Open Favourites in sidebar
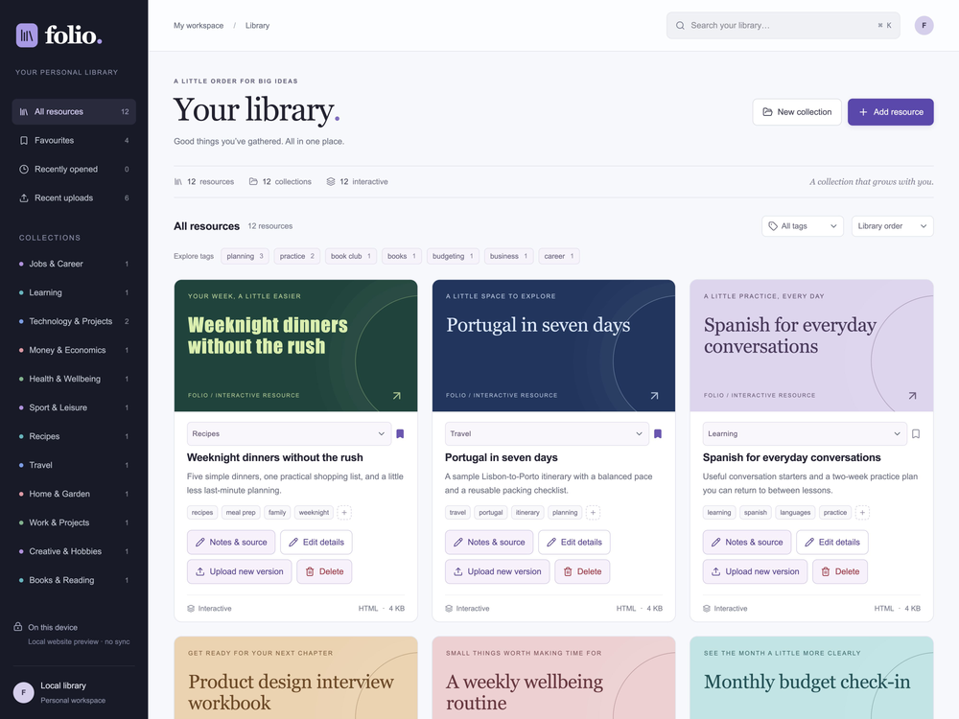Screen dimensions: 959x719 (x=74, y=141)
